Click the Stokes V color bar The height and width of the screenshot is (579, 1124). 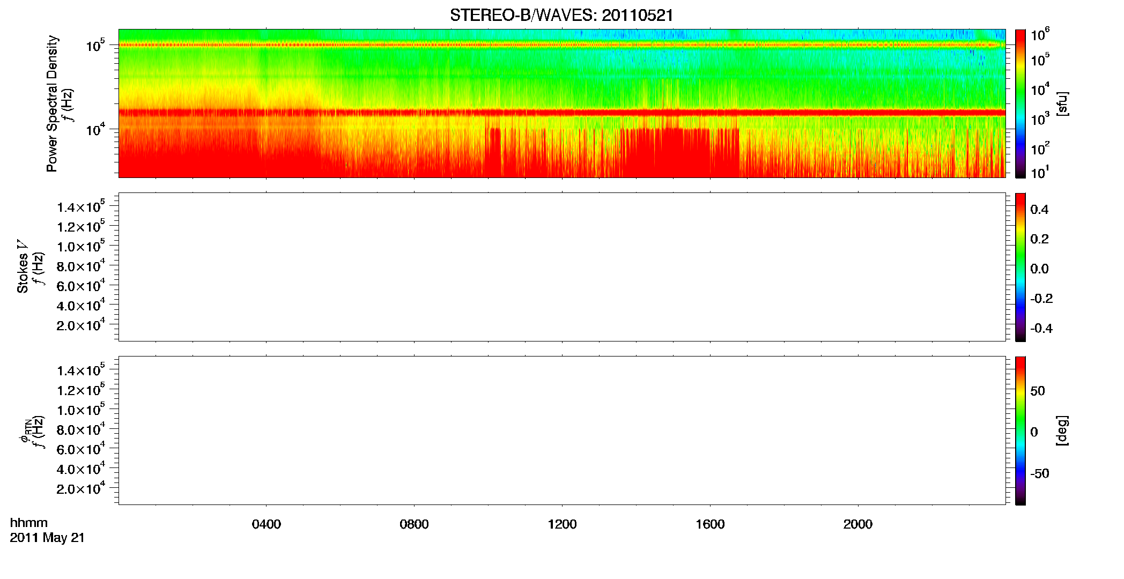(1020, 267)
